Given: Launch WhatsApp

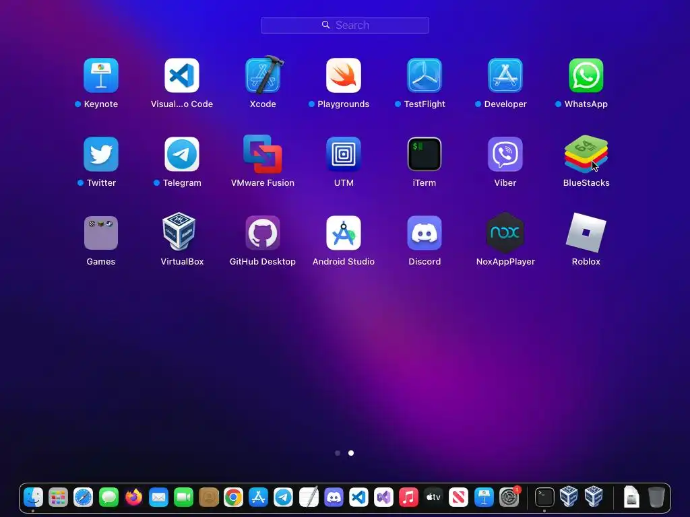Looking at the screenshot, I should pyautogui.click(x=586, y=75).
